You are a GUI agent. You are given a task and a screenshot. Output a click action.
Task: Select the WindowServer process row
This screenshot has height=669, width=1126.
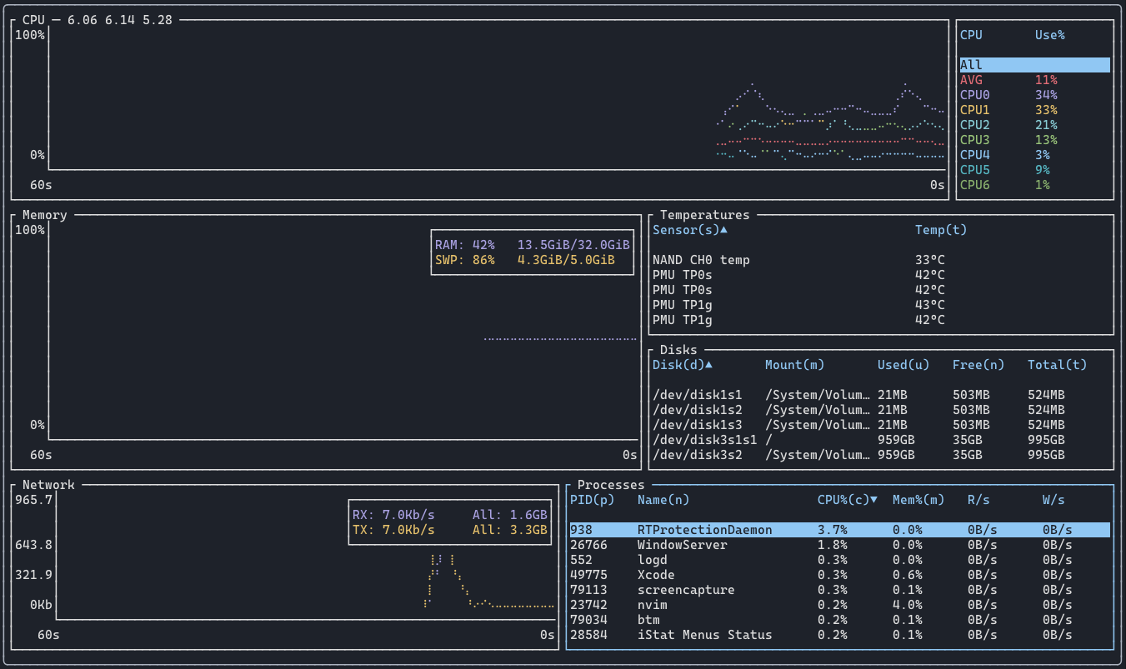pyautogui.click(x=840, y=545)
